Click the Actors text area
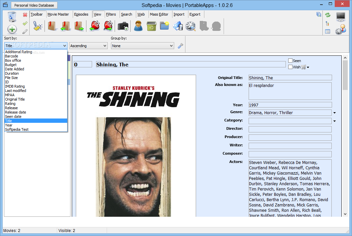352x236 pixels. pos(290,188)
